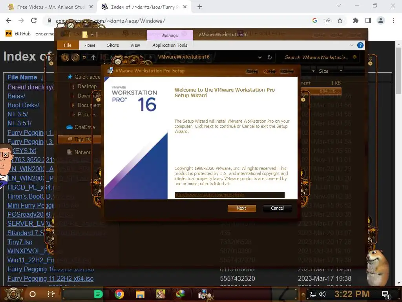
Task: Open Chrome three-dot menu
Action: pos(393,20)
